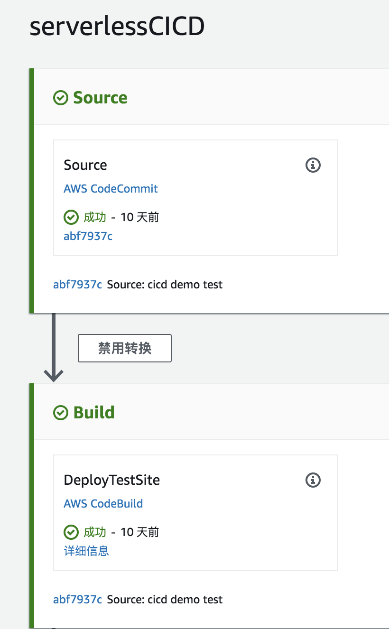Click 'Source: cicd demo test' in Build stage
The width and height of the screenshot is (389, 629).
165,600
